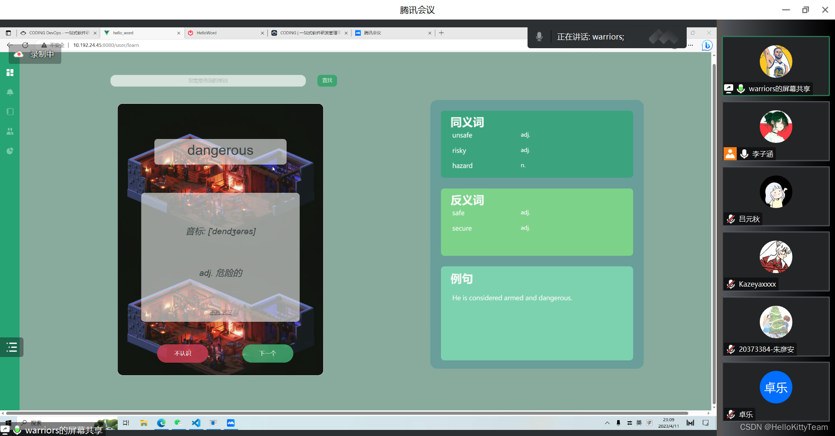Click the microphone icon in speaking bar
The image size is (835, 436).
point(539,37)
